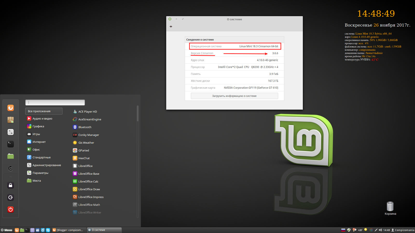Select the 'Все приложения' category

[x=44, y=111]
